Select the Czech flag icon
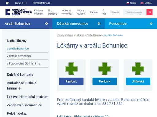Screen dimensions: 157x117 click(128, 3)
